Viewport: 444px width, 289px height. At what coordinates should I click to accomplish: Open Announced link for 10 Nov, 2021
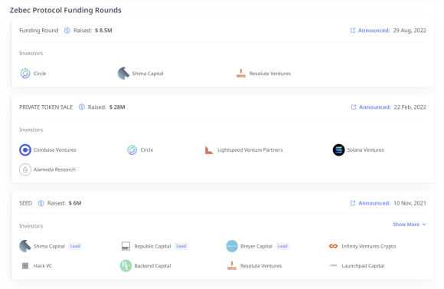pos(374,203)
